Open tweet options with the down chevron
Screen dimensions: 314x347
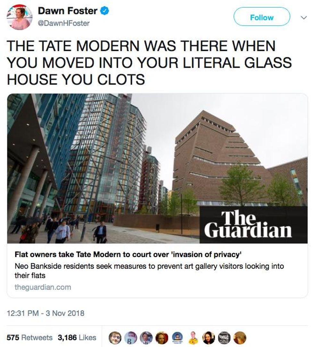click(304, 17)
